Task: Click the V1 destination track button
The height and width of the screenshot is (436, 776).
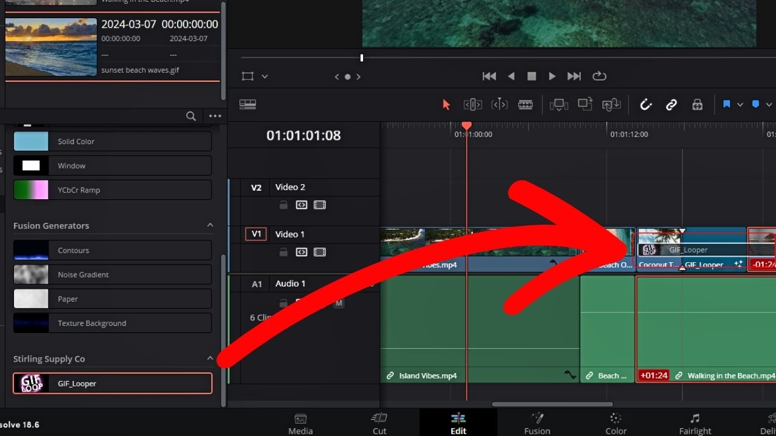Action: click(x=255, y=234)
